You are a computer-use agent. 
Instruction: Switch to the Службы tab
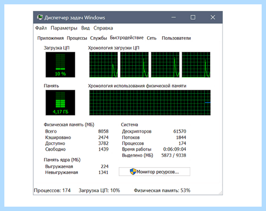[98, 38]
